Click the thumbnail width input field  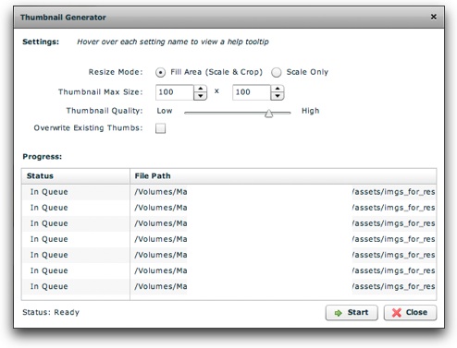[x=175, y=92]
